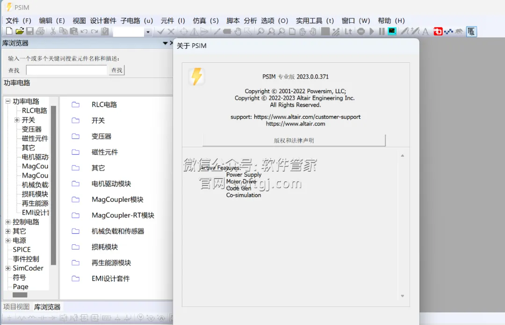Pick the resistor symbol in the element toolbar

coord(22,318)
